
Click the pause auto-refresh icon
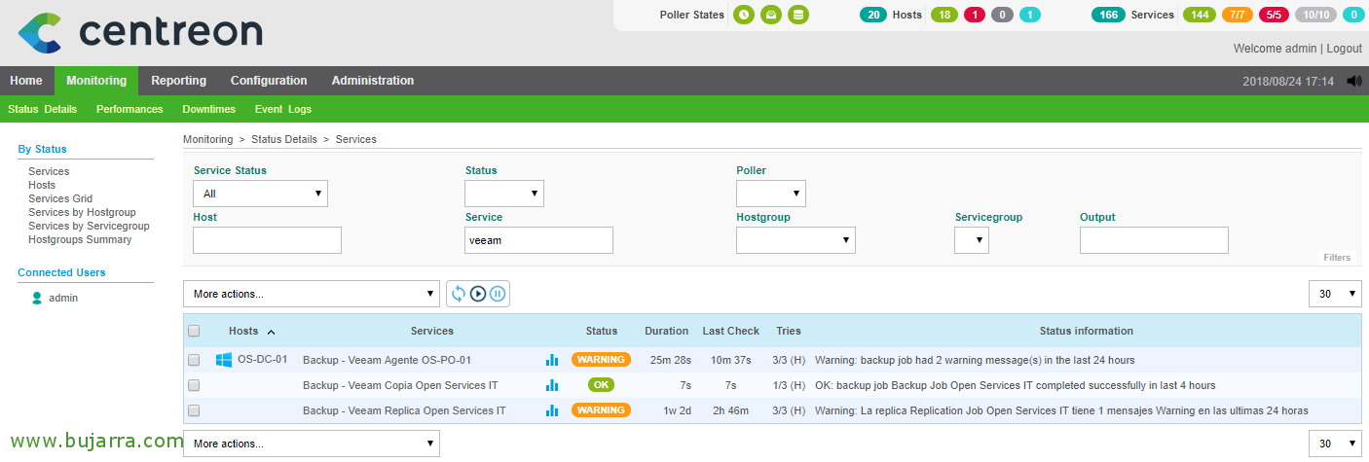pyautogui.click(x=498, y=294)
